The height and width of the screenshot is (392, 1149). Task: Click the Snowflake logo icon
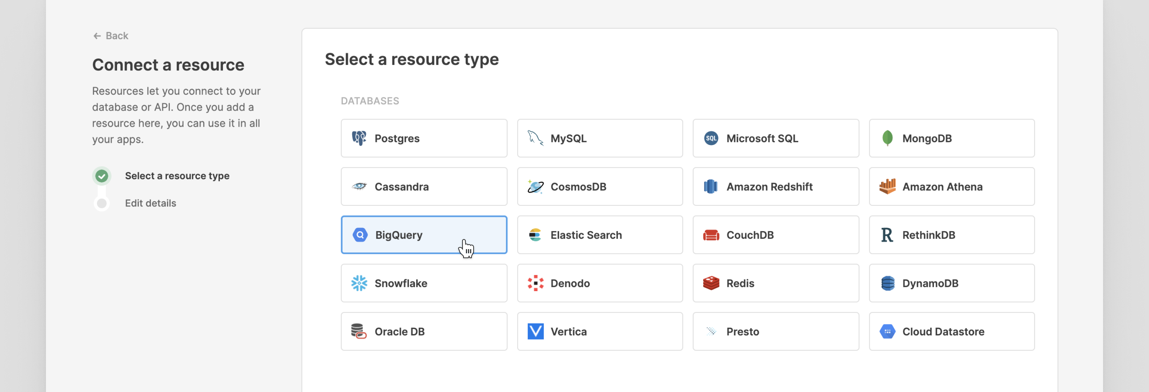(359, 283)
